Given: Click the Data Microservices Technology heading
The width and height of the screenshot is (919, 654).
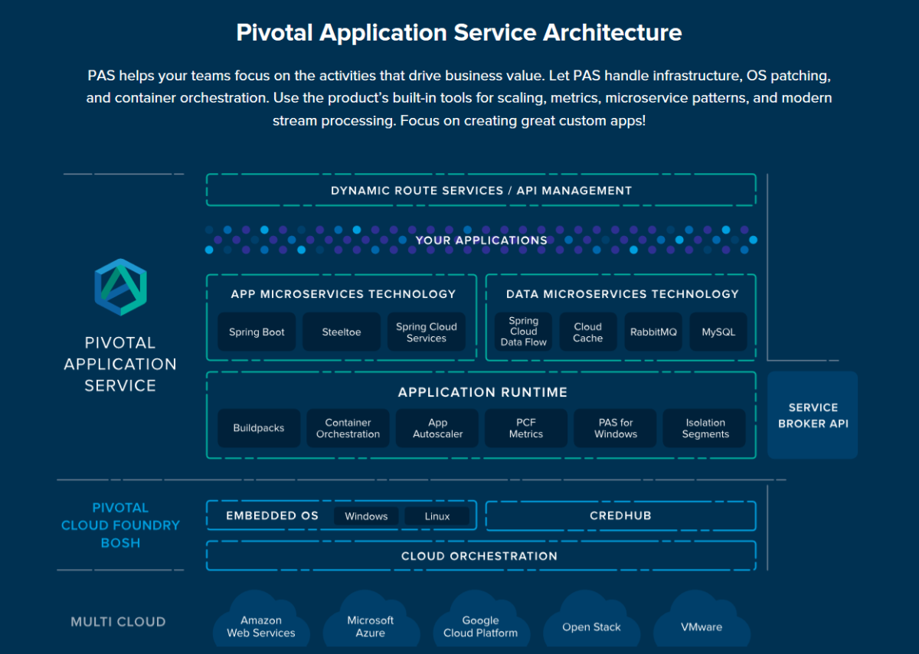Looking at the screenshot, I should click(x=622, y=294).
